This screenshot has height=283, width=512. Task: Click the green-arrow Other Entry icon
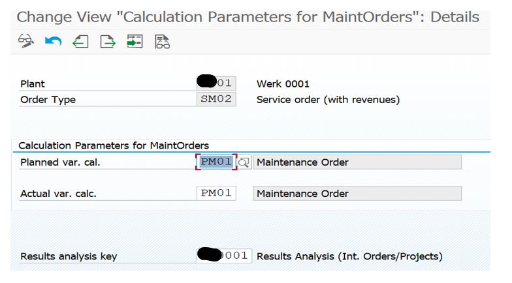coord(135,42)
